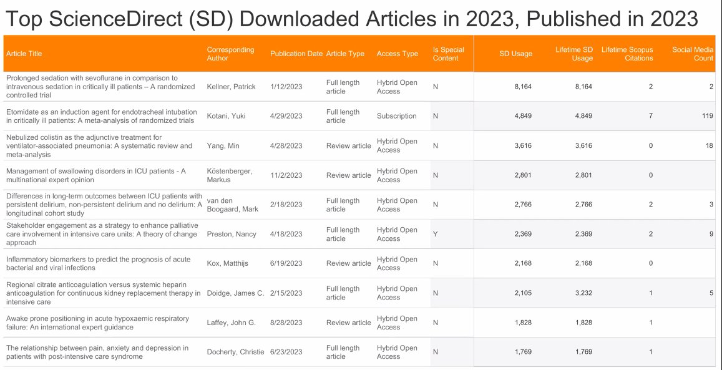Select author Kotani, Yuki
Screen dimensions: 722x370
[226, 116]
